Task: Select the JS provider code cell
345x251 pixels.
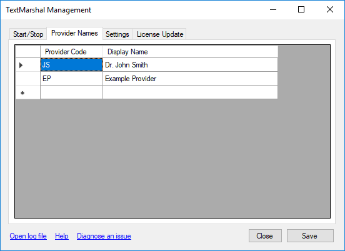Action: coord(71,64)
